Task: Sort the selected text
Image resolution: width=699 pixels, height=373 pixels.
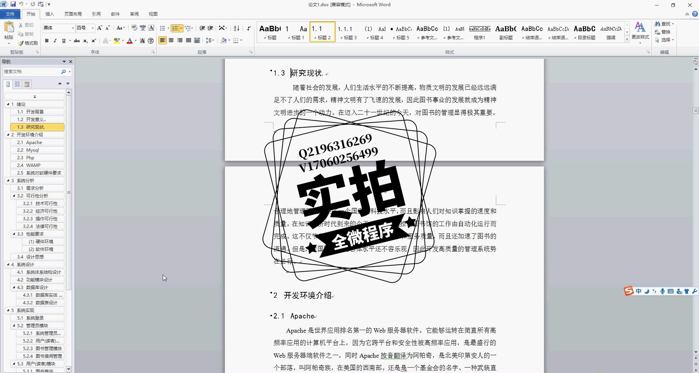Action: click(x=236, y=28)
